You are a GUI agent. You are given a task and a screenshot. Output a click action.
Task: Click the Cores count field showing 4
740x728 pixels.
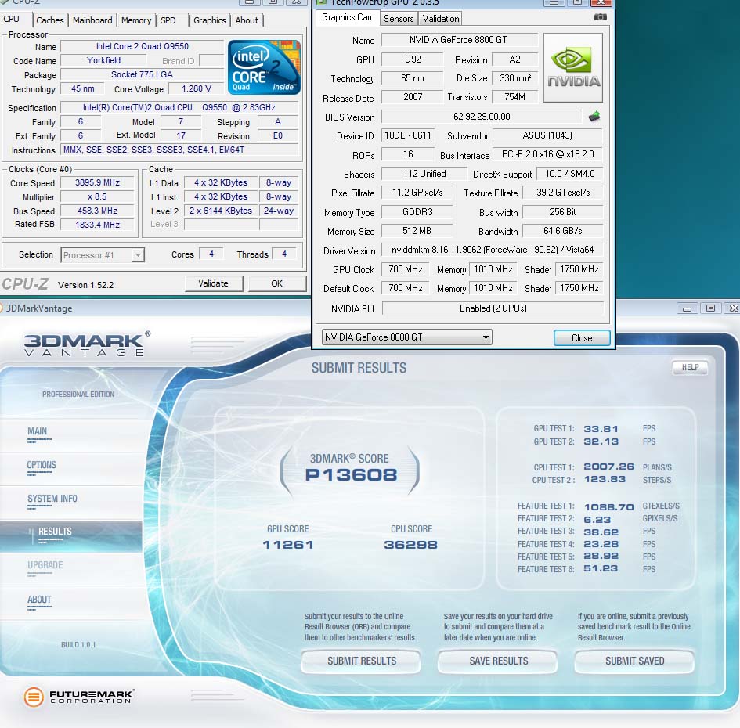(211, 254)
